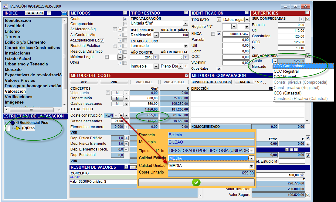Click the plus icon for Dep. Elementos Recu.

tap(126, 149)
